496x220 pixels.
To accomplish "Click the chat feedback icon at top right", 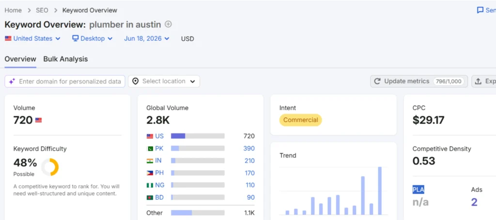I will click(x=480, y=10).
